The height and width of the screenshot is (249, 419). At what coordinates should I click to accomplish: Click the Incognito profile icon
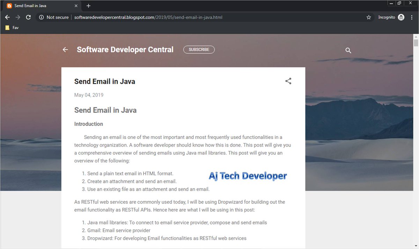tap(401, 17)
